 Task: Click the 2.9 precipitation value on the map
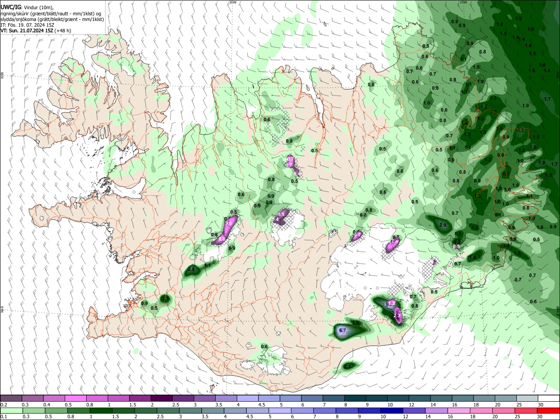click(442, 225)
